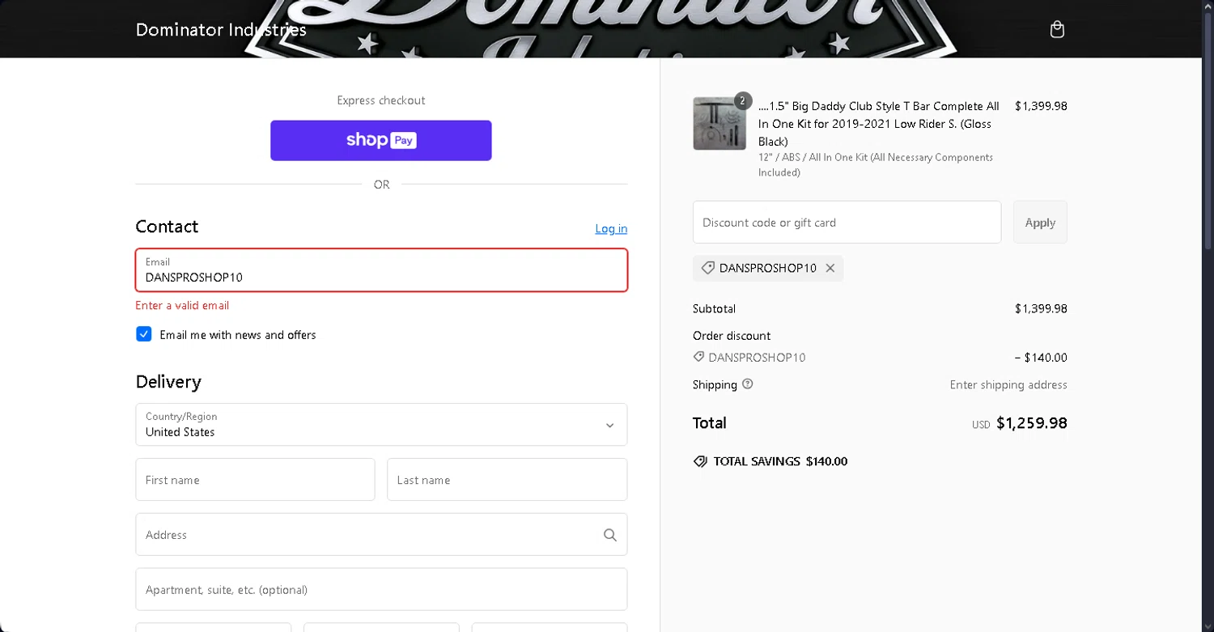This screenshot has width=1214, height=632.
Task: Click the tag icon in the discount chip
Action: tap(707, 268)
